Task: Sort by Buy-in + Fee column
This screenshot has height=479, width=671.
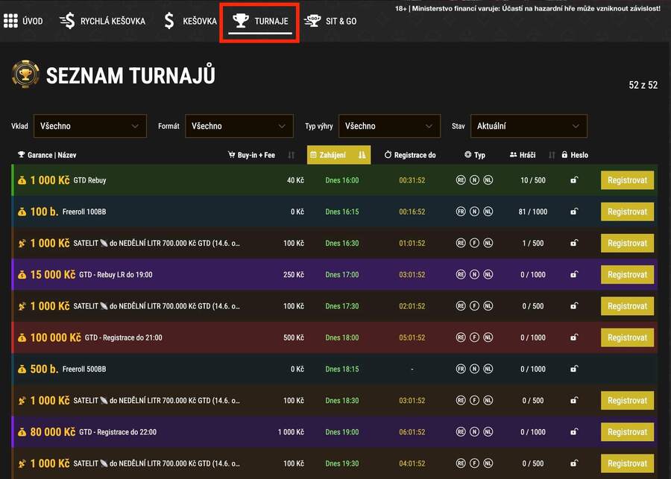Action: tap(252, 155)
